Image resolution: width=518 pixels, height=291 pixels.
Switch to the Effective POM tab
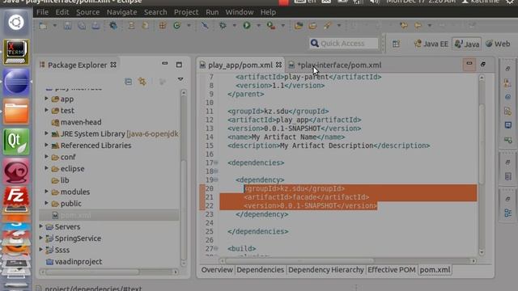(x=392, y=270)
